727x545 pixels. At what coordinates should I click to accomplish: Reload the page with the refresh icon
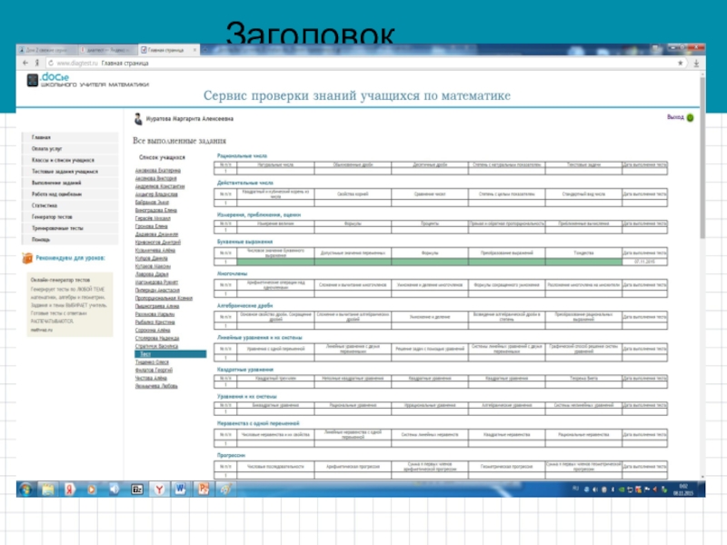click(51, 63)
